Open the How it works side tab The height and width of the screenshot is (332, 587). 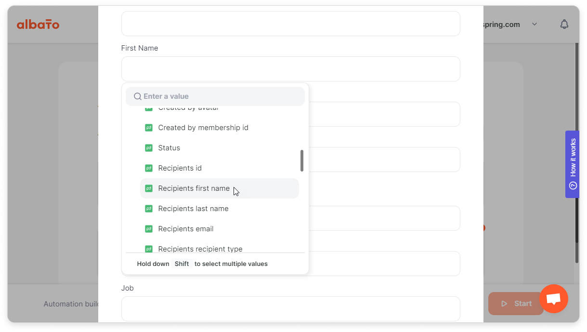pyautogui.click(x=572, y=164)
